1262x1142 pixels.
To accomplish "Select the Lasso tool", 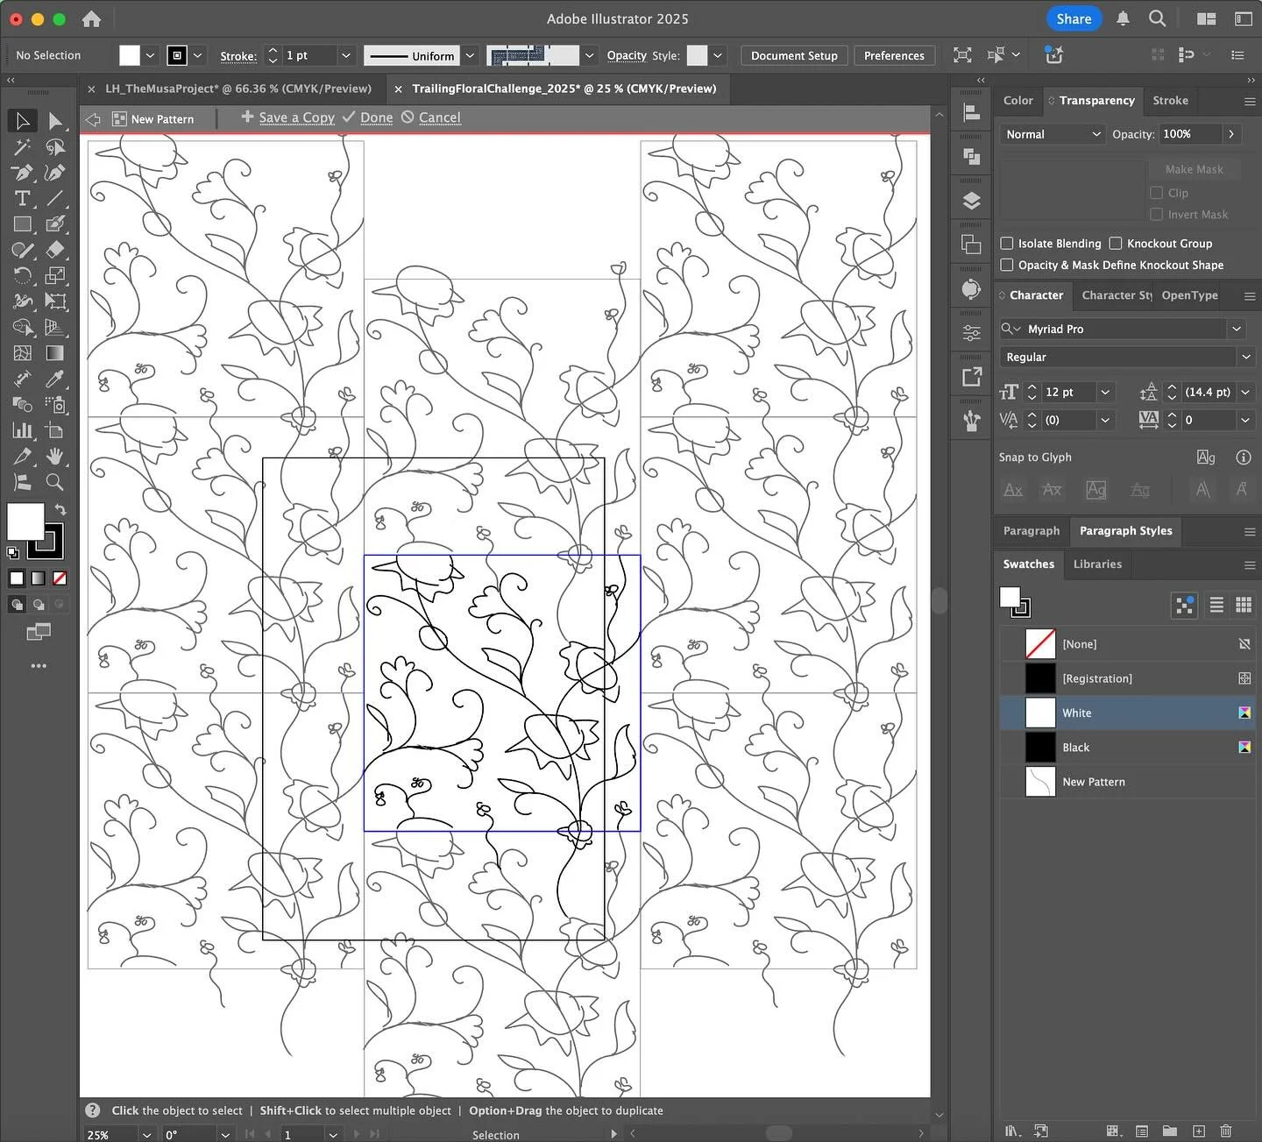I will 55,146.
